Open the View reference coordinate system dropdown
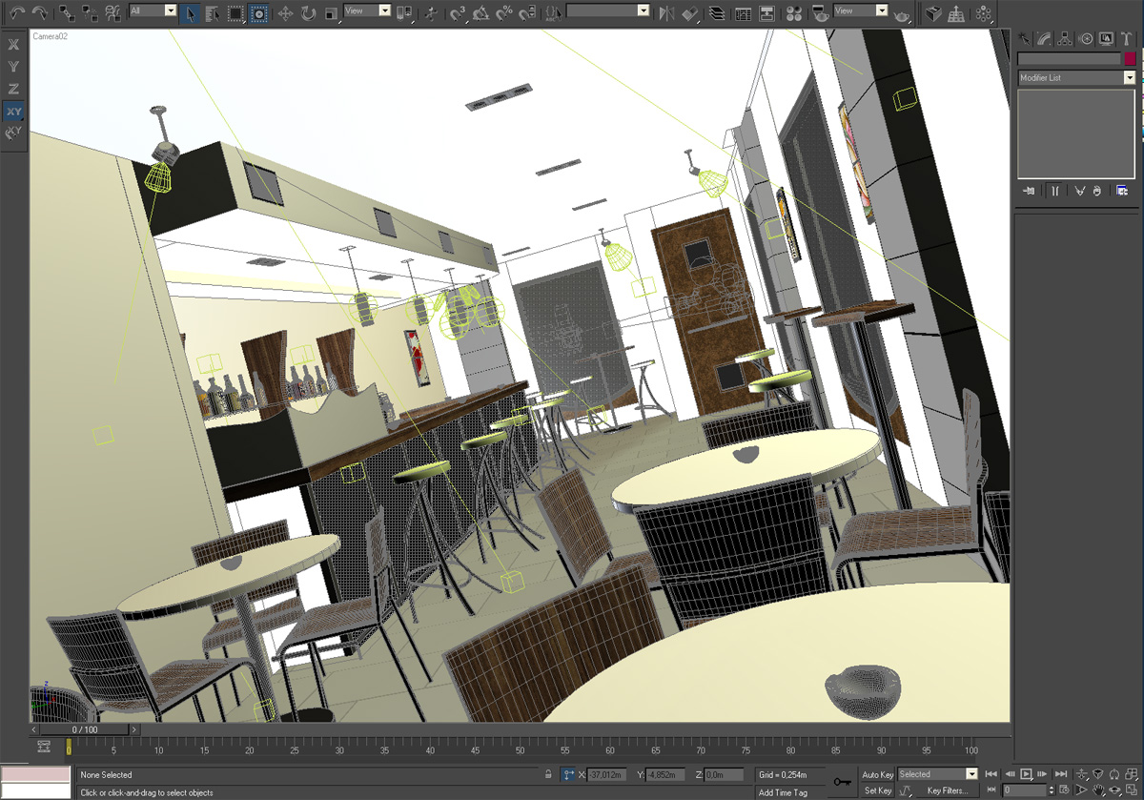1144x800 pixels. pos(367,10)
